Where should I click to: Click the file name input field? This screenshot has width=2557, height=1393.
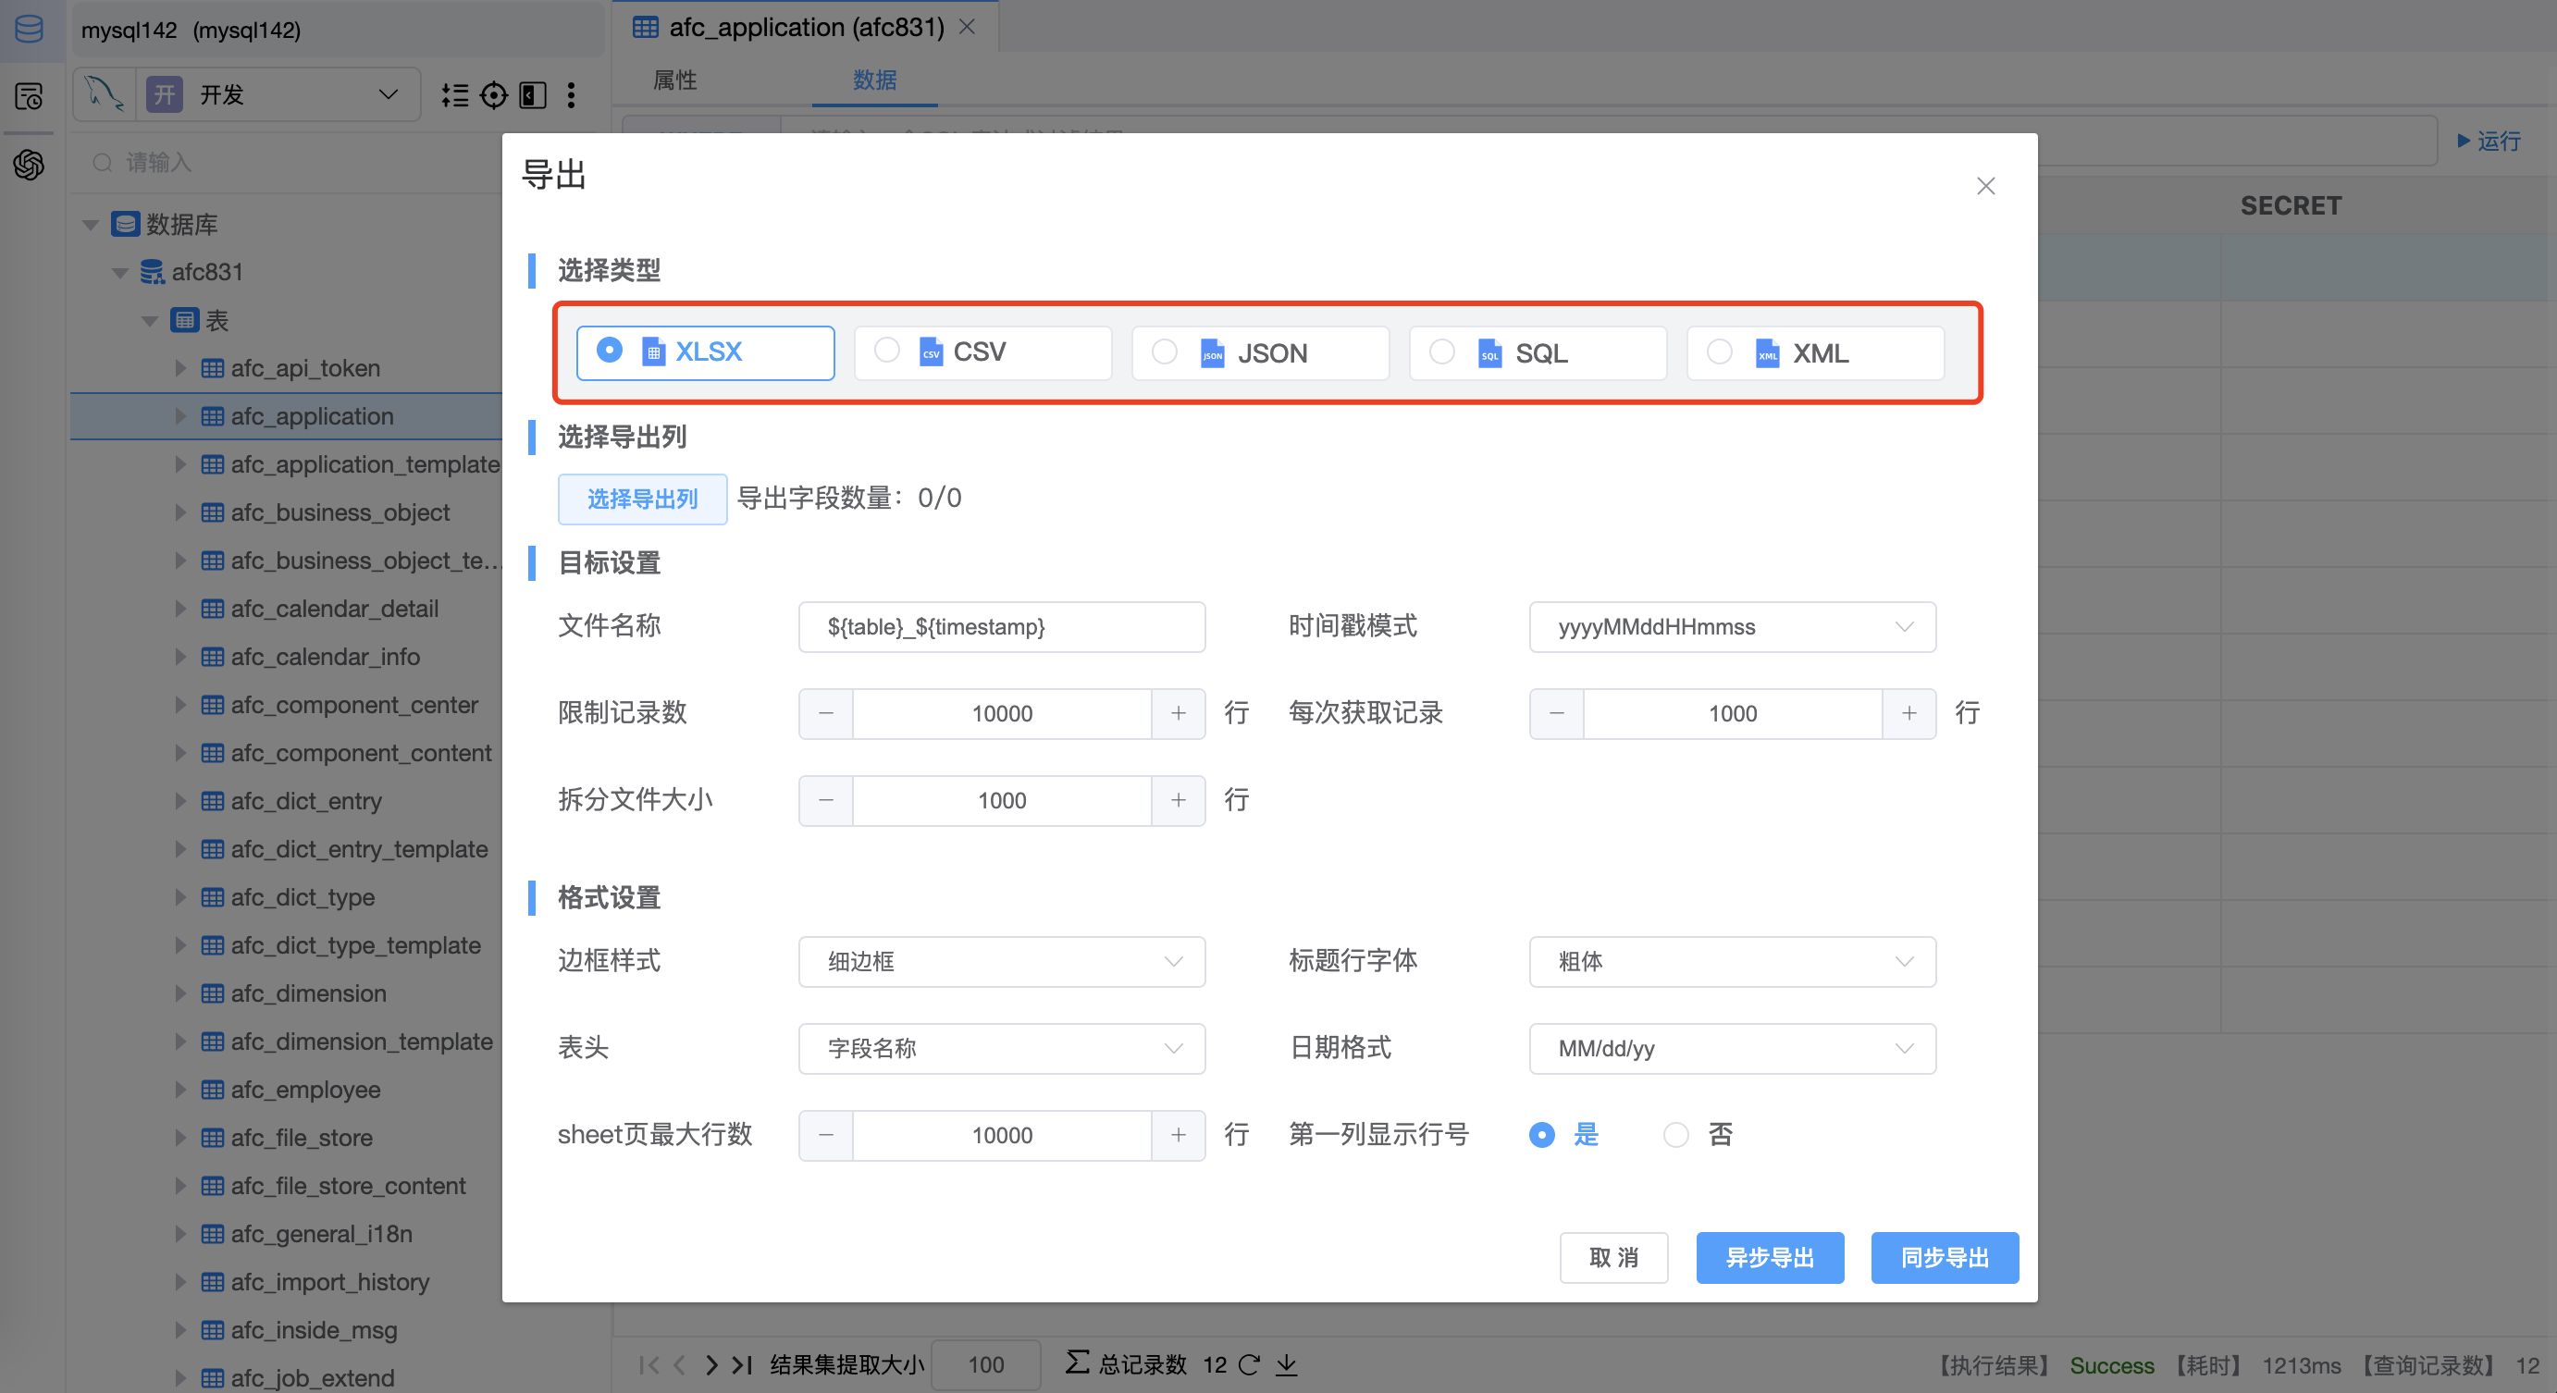[1001, 626]
